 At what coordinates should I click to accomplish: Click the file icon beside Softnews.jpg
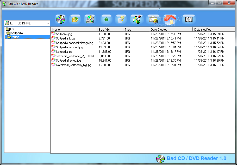pos(53,34)
